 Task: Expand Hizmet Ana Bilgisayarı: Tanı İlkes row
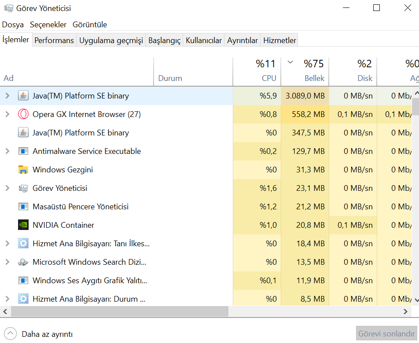tap(7, 244)
